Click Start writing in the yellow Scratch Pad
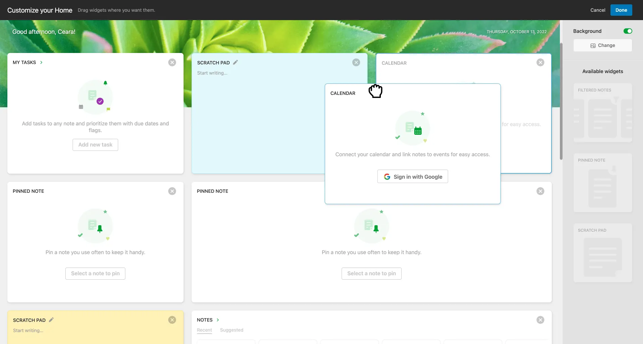 click(28, 330)
